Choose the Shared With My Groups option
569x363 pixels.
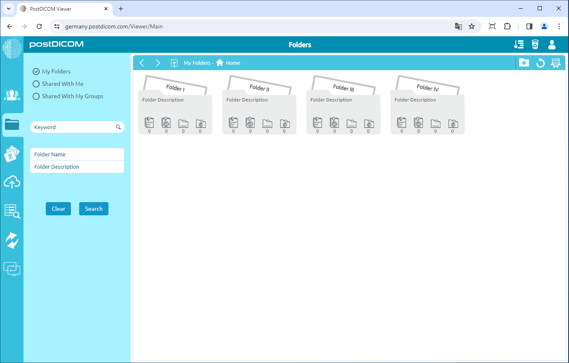[36, 96]
